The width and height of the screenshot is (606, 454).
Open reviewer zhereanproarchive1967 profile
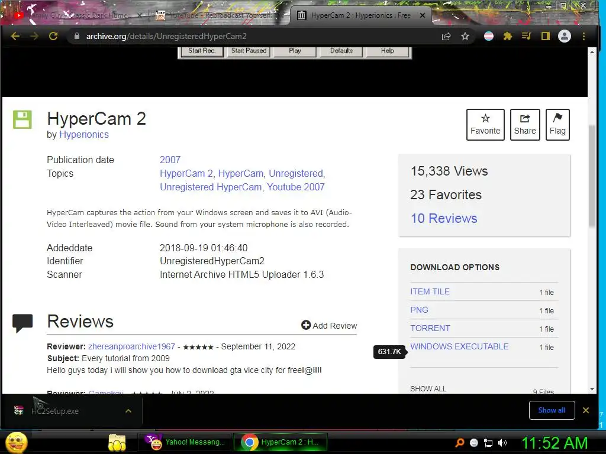coord(131,346)
